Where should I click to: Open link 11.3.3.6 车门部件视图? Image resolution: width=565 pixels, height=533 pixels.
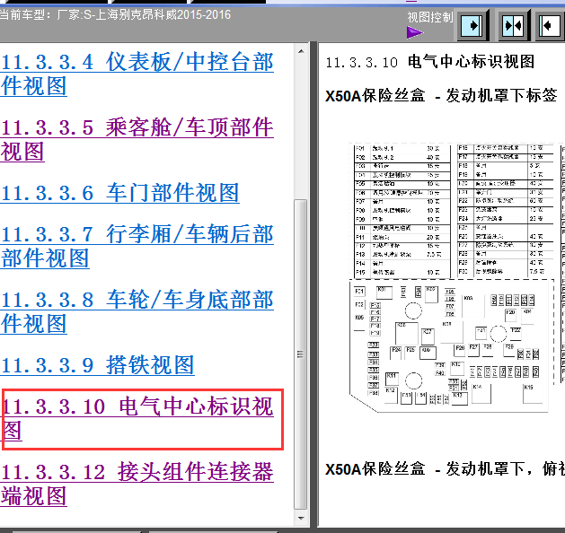tap(119, 193)
